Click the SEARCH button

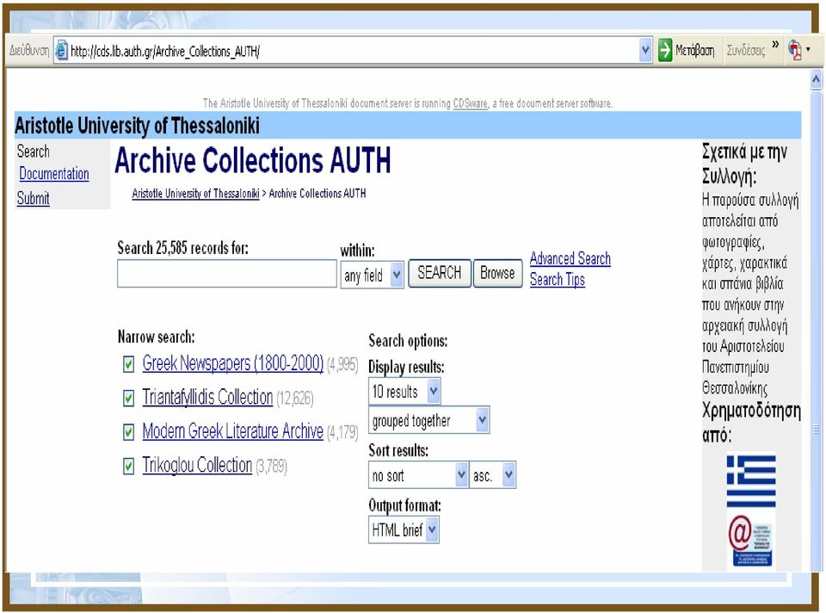[440, 273]
